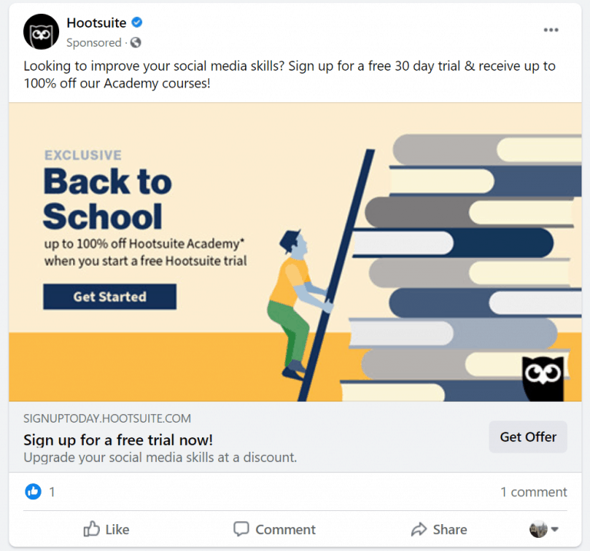Open Hootsuite owl profile picture
The image size is (590, 551).
(x=41, y=32)
